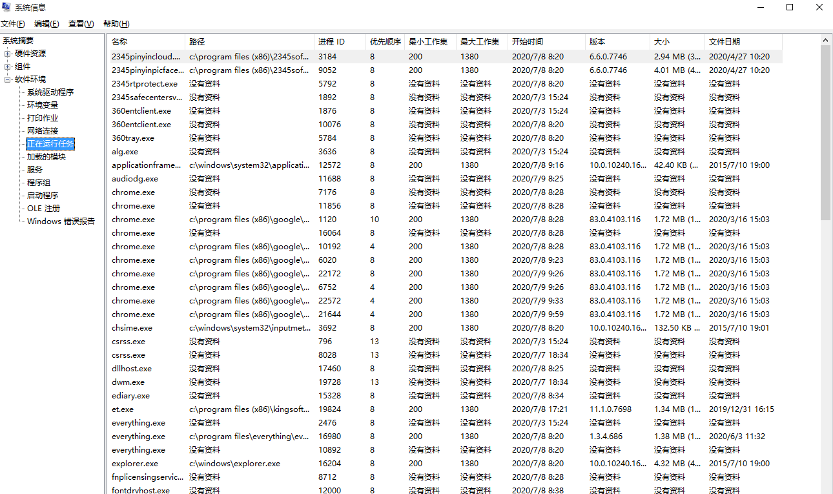833x494 pixels.
Task: Sort by the 版本 column header
Action: (617, 41)
